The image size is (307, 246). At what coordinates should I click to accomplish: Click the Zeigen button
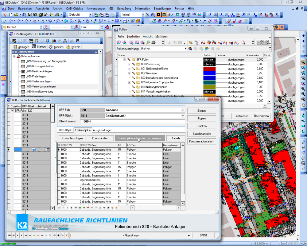tap(201, 111)
